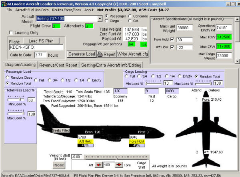The image size is (240, 177).
Task: Click the printer Report button
Action: (x=106, y=54)
